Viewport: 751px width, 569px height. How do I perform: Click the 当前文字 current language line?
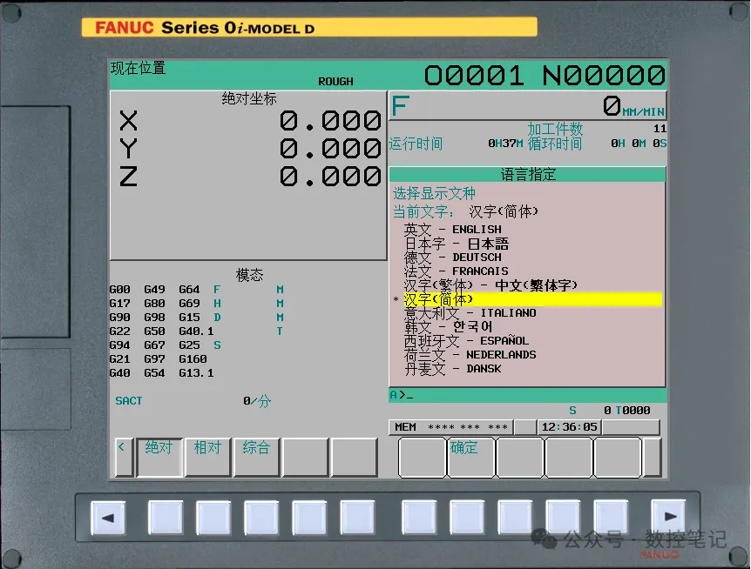[465, 211]
